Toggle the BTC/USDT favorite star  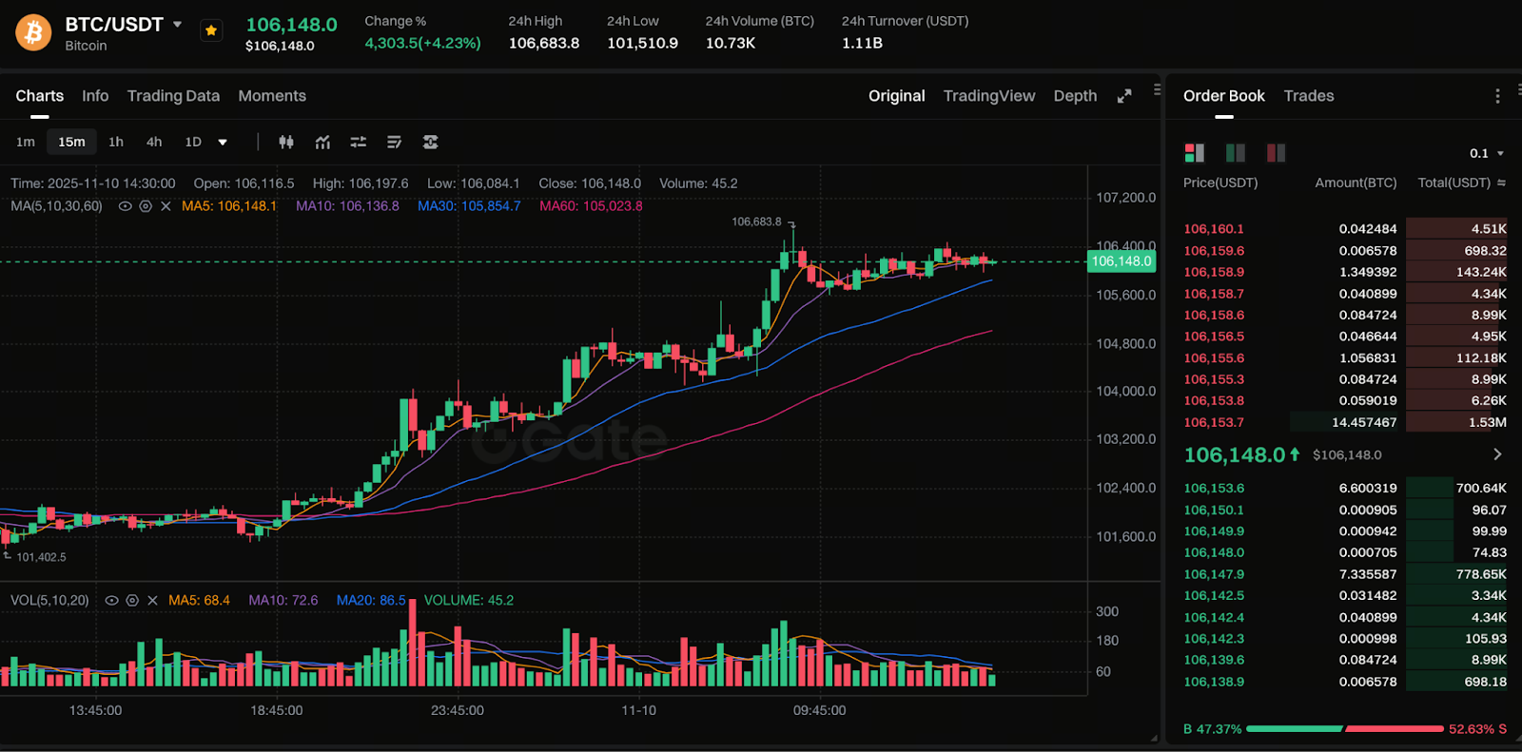tap(211, 30)
